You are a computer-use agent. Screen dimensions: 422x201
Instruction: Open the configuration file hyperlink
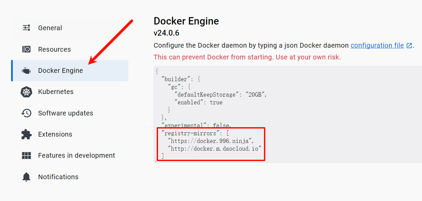[x=377, y=45]
